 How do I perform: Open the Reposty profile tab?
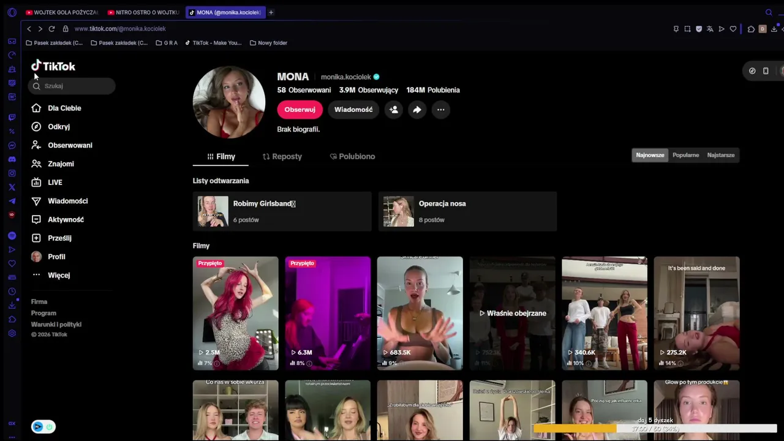point(282,156)
